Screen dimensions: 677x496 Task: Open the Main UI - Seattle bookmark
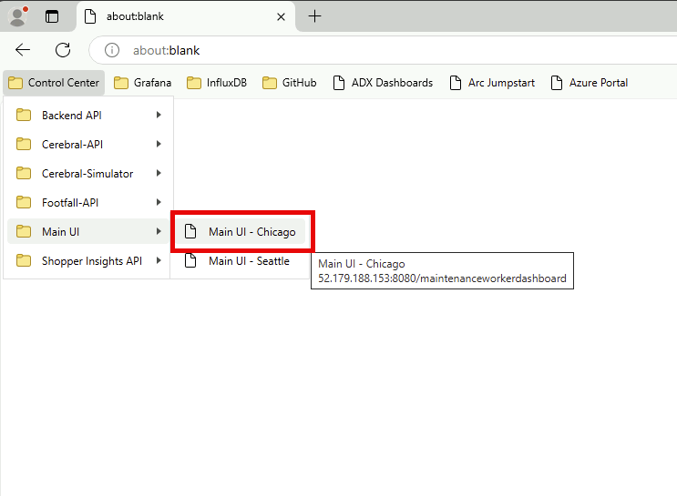(240, 261)
